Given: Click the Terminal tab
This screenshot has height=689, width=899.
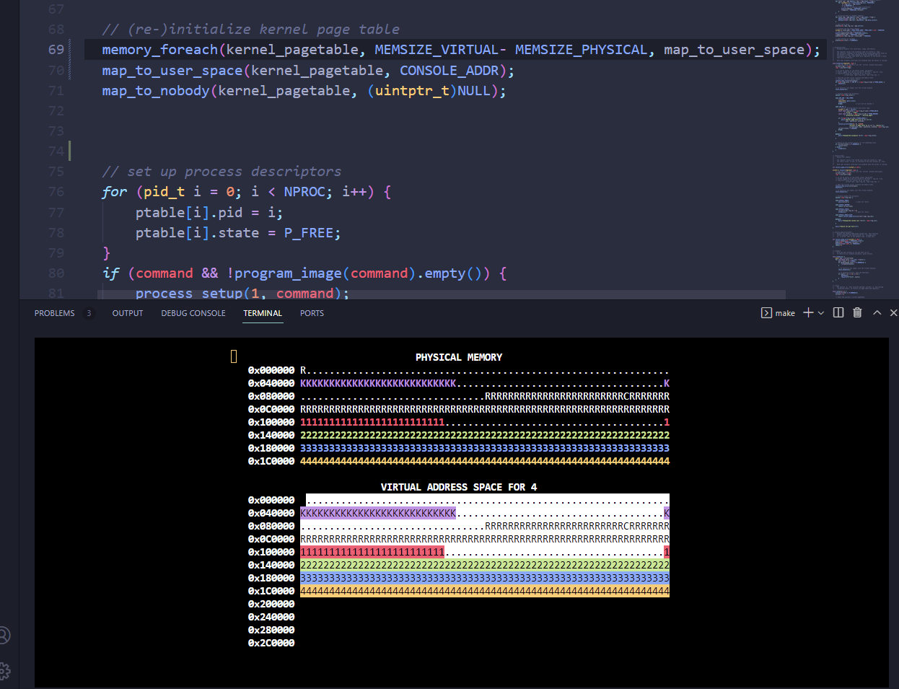Looking at the screenshot, I should coord(263,313).
